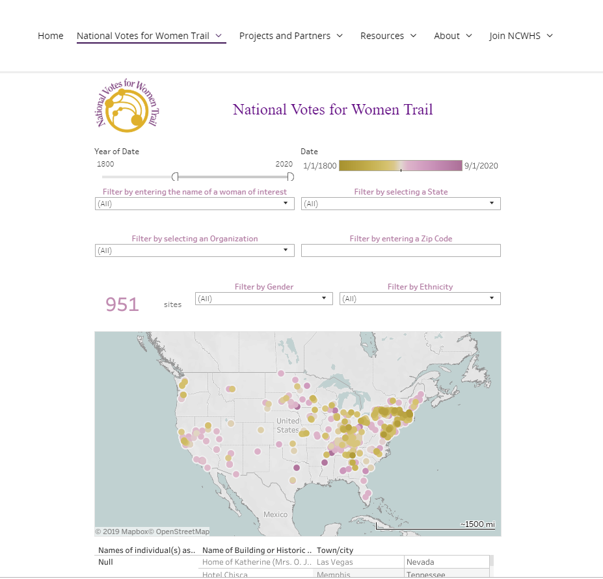Click the OpenStreetMap attribution link
The image size is (603, 579).
[183, 532]
